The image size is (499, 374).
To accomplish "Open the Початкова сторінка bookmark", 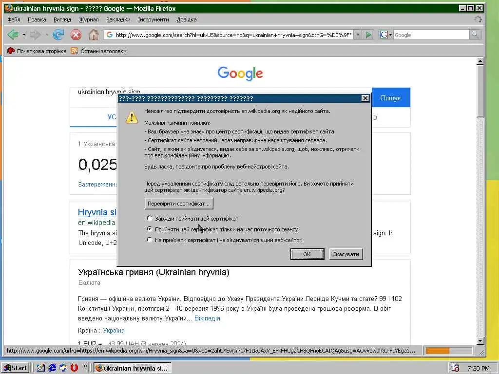I will click(x=37, y=51).
